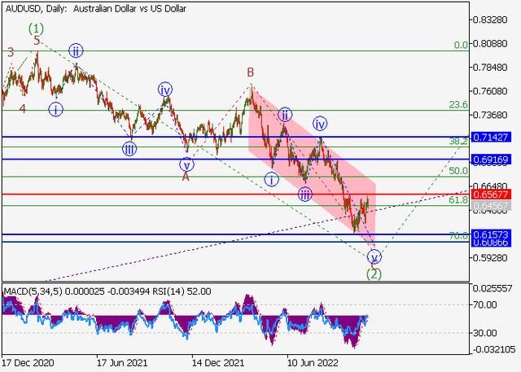Select circled iv marker inside pink channel
The image size is (521, 372).
pyautogui.click(x=321, y=124)
